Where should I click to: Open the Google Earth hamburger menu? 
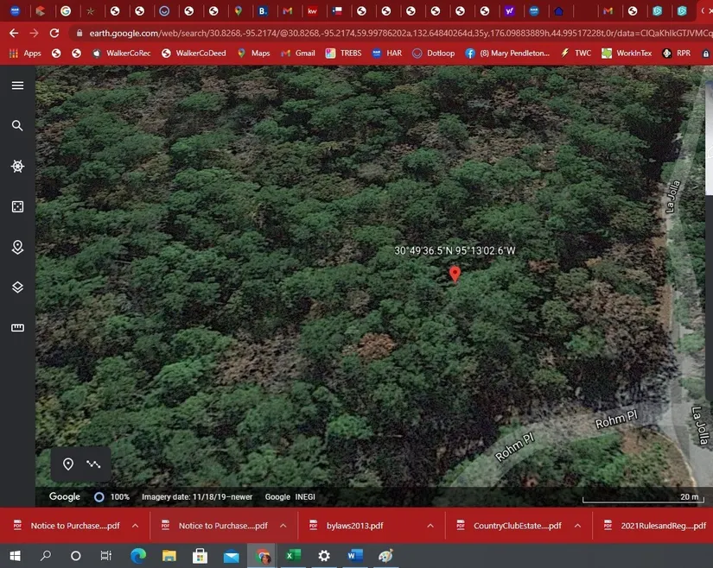coord(17,86)
